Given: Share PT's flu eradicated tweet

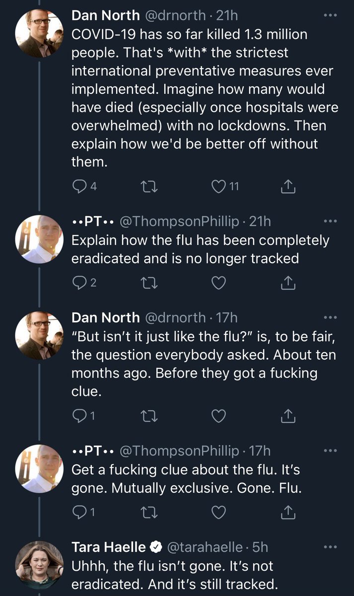Looking at the screenshot, I should pyautogui.click(x=288, y=283).
